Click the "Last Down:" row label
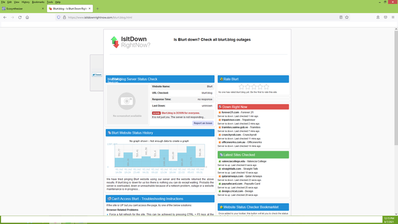The image size is (398, 224). [x=159, y=106]
